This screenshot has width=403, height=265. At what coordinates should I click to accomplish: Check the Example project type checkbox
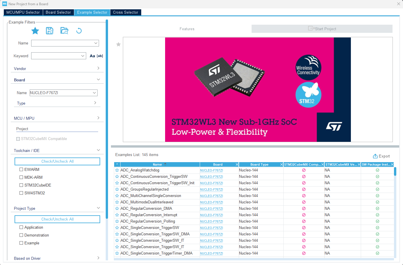click(x=21, y=243)
